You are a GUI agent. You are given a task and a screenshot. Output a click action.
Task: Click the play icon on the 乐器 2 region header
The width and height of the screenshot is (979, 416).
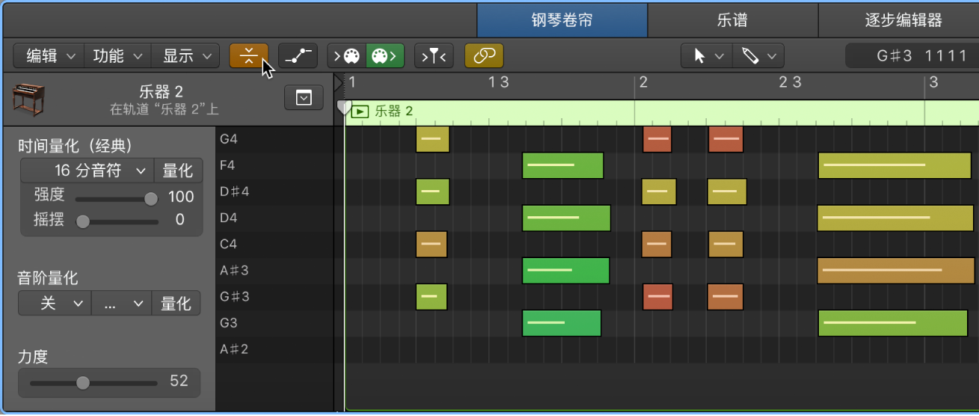pyautogui.click(x=360, y=111)
